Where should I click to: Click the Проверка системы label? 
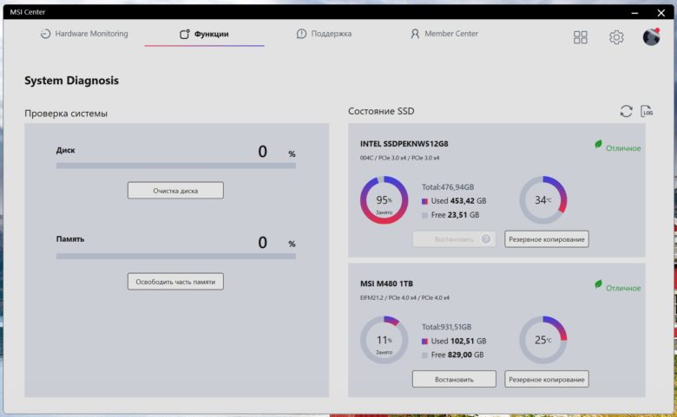point(66,114)
